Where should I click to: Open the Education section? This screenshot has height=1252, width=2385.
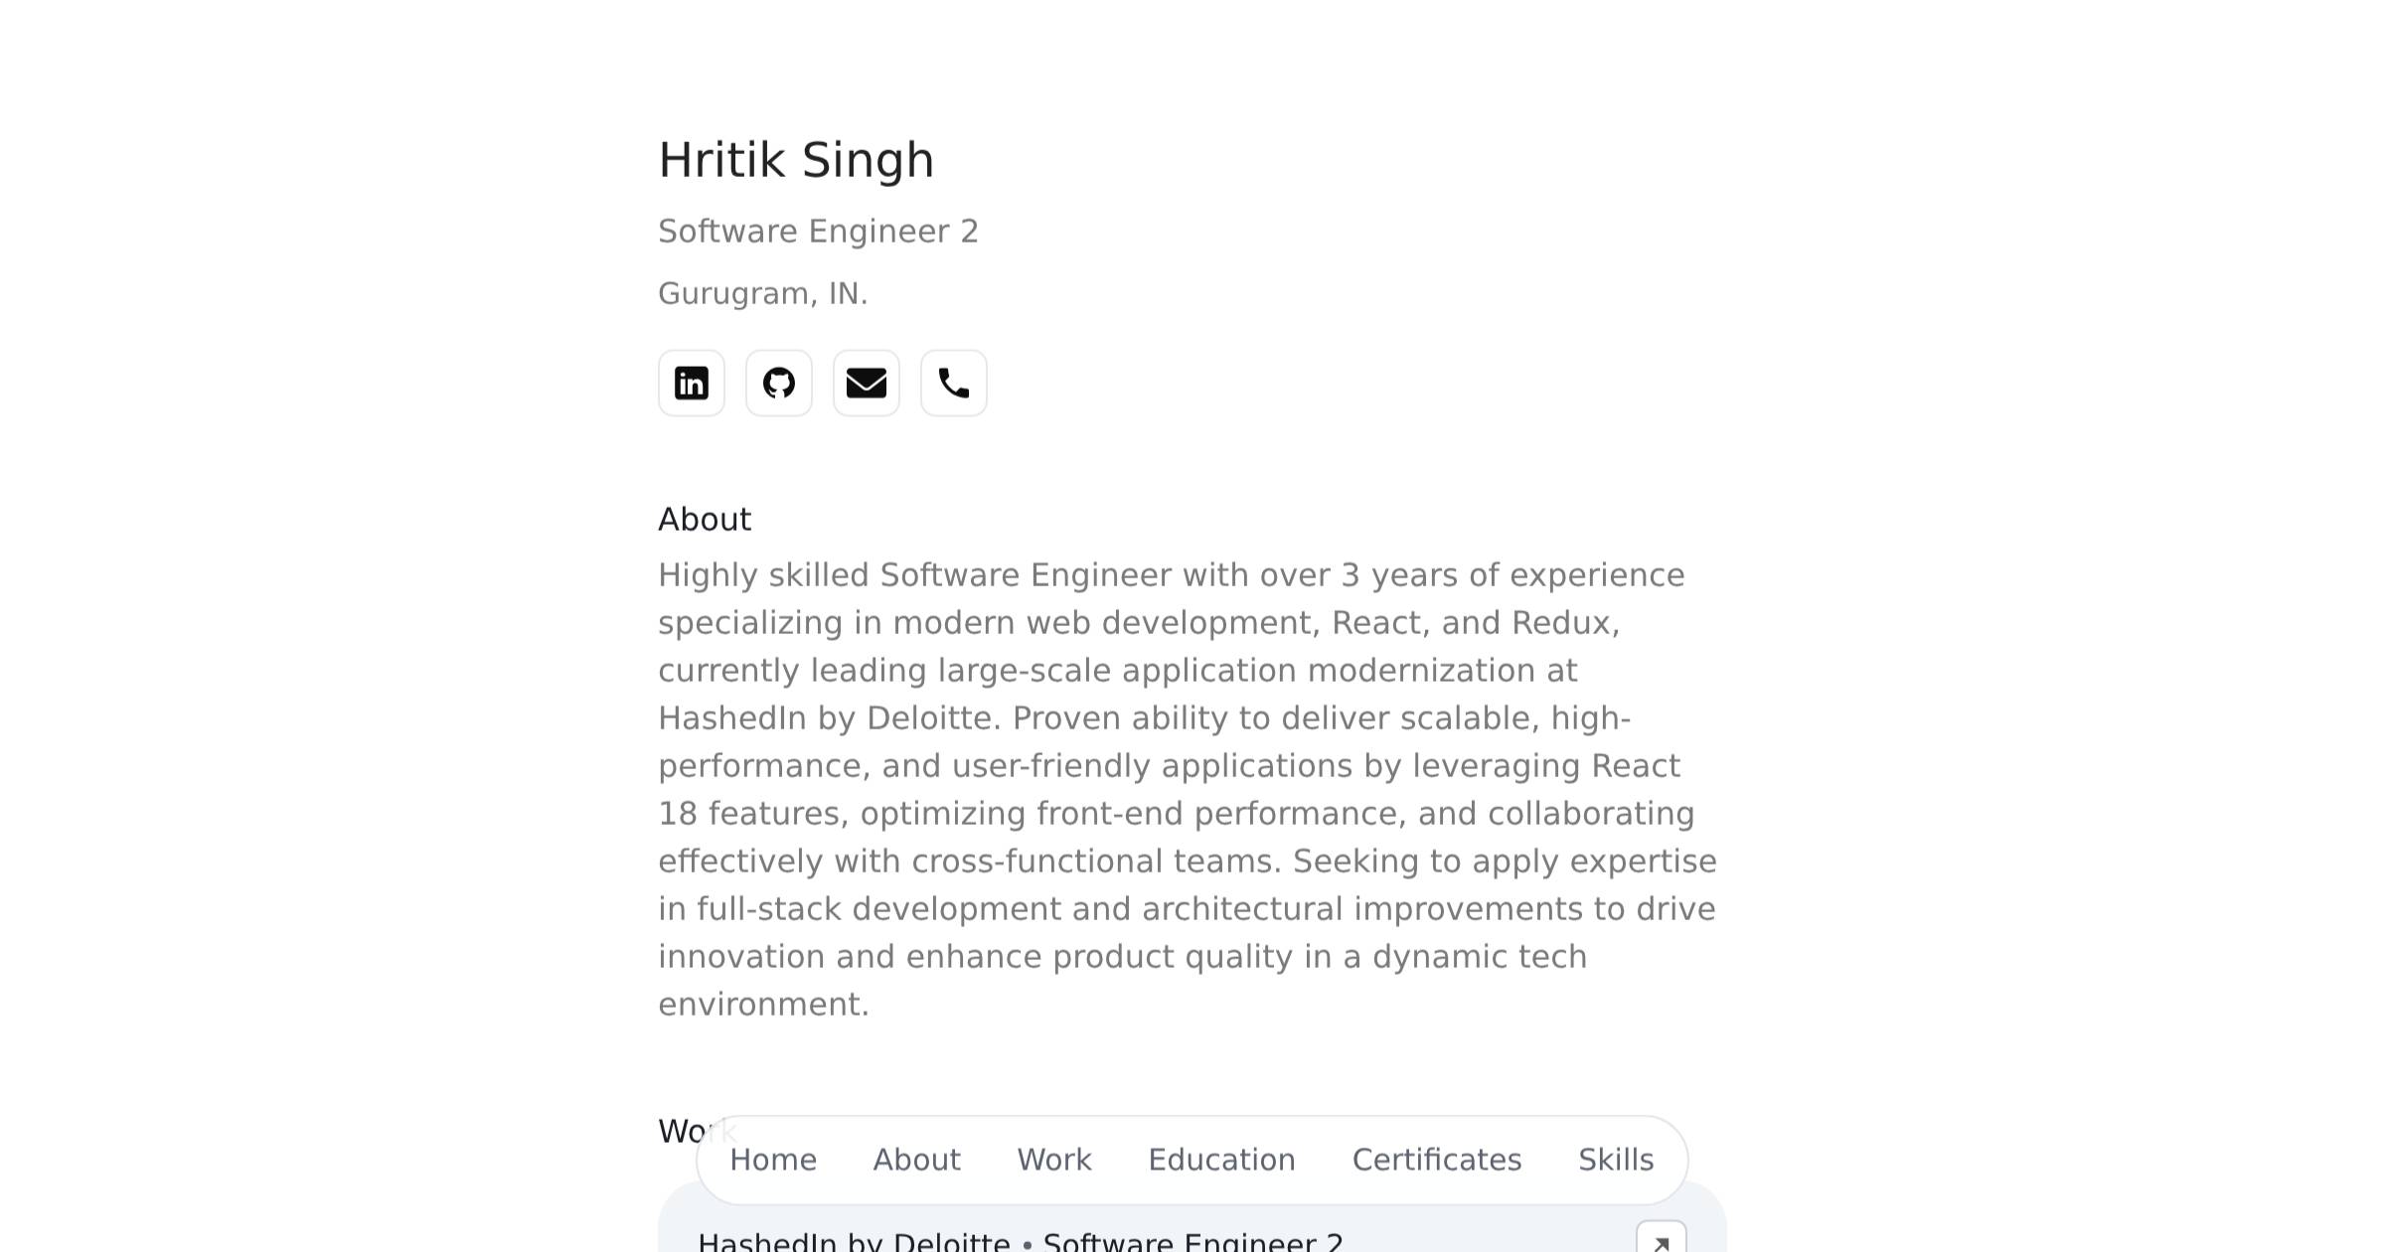(1221, 1160)
